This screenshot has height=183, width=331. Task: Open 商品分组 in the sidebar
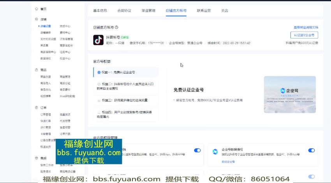[x=65, y=83]
